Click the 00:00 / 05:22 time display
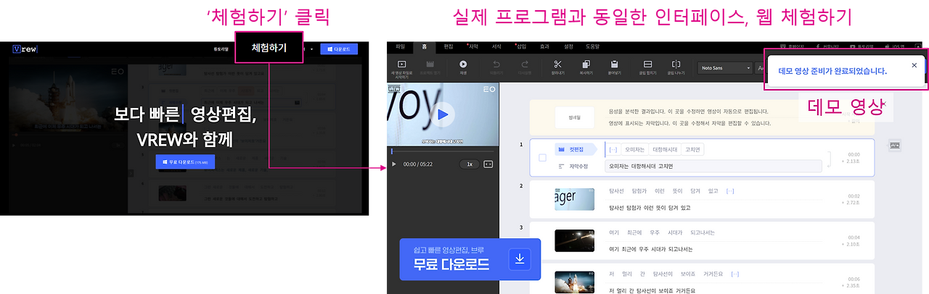This screenshot has height=294, width=929. [x=418, y=164]
